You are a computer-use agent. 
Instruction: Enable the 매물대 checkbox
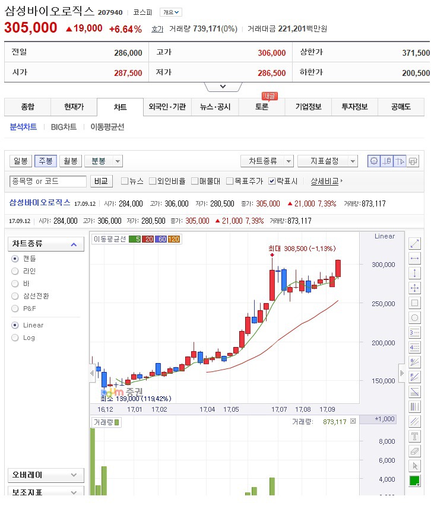195,181
